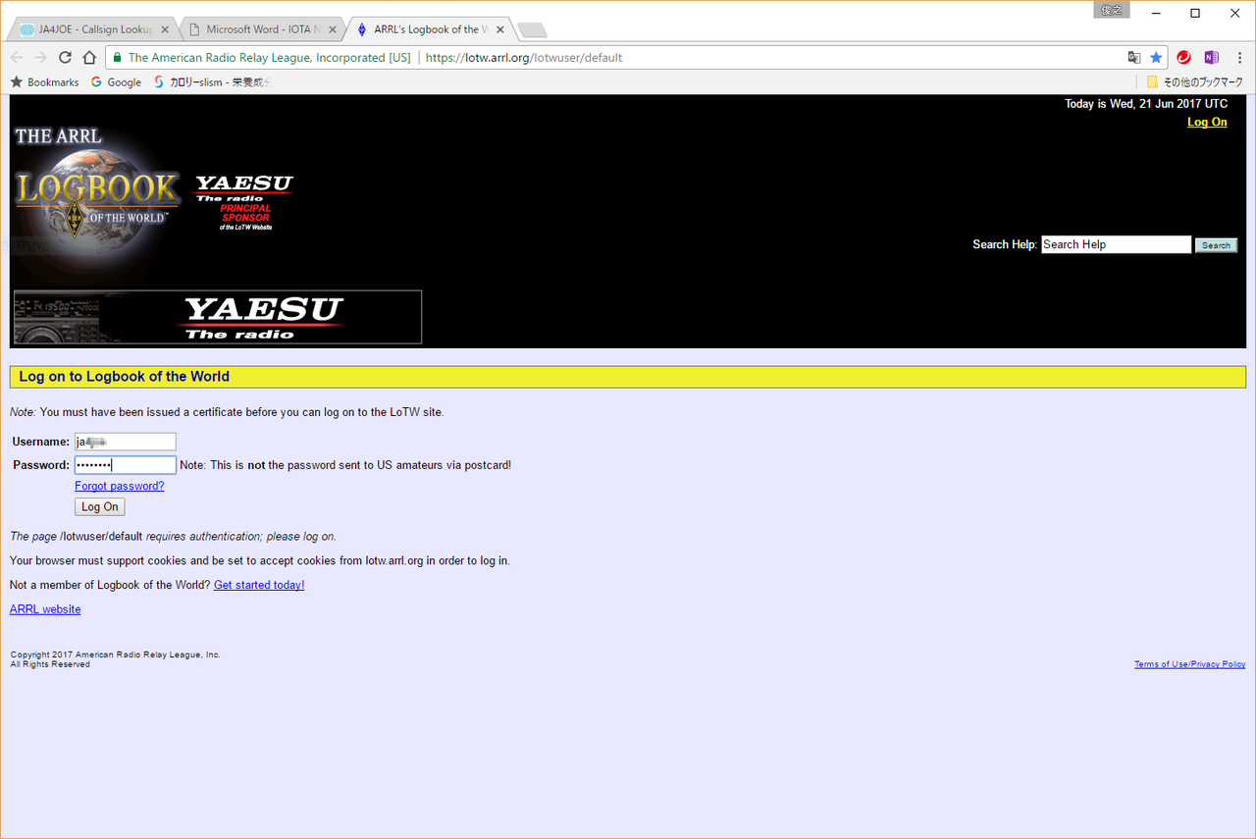Screen dimensions: 1256x839
Task: Open the Yaesu The radio banner ad
Action: (218, 317)
